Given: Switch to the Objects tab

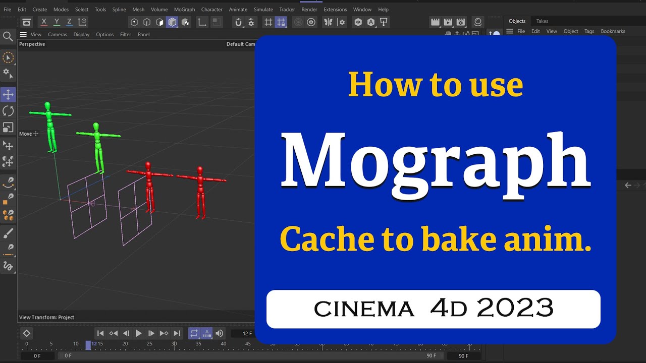Looking at the screenshot, I should coord(517,21).
